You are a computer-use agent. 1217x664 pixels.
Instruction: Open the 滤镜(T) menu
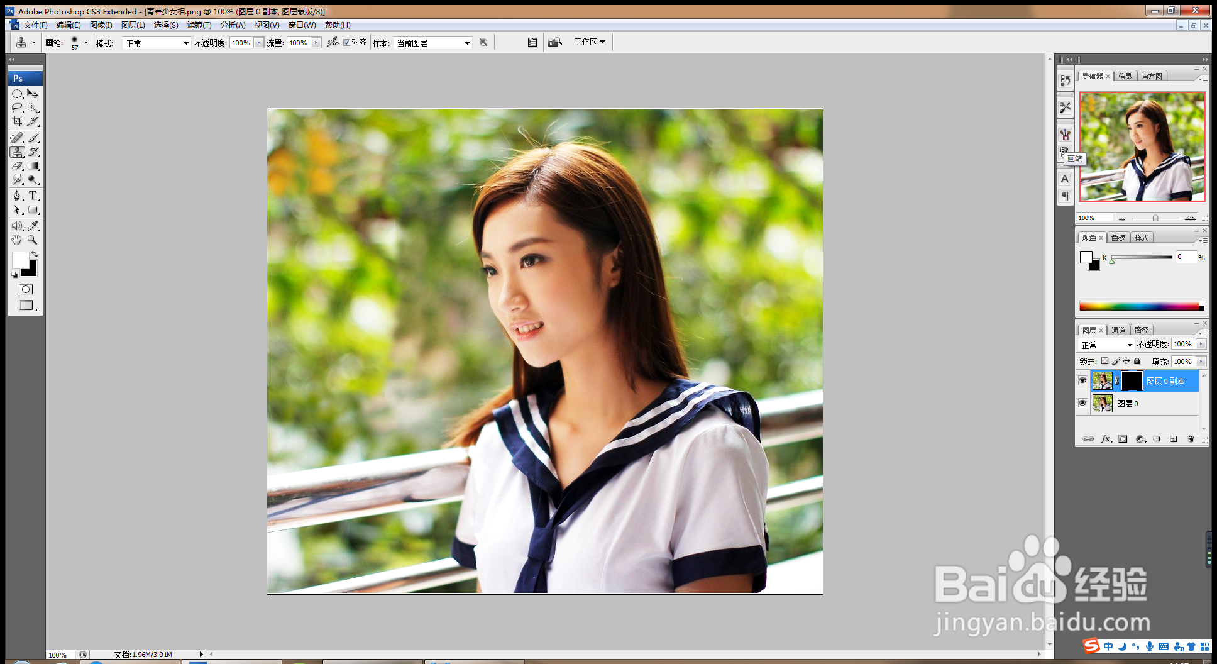199,25
